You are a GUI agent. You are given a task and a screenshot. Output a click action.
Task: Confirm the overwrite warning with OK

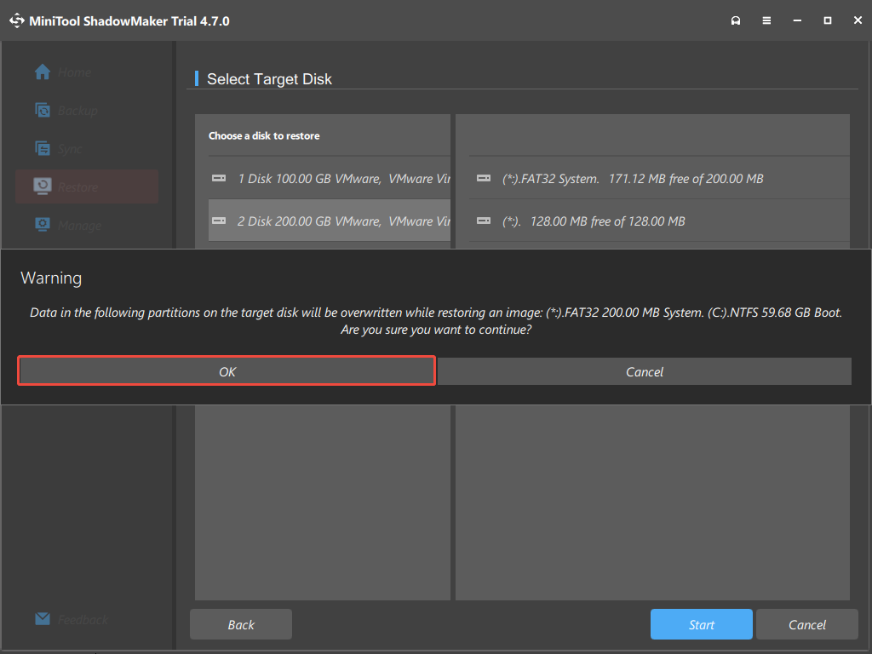(227, 371)
